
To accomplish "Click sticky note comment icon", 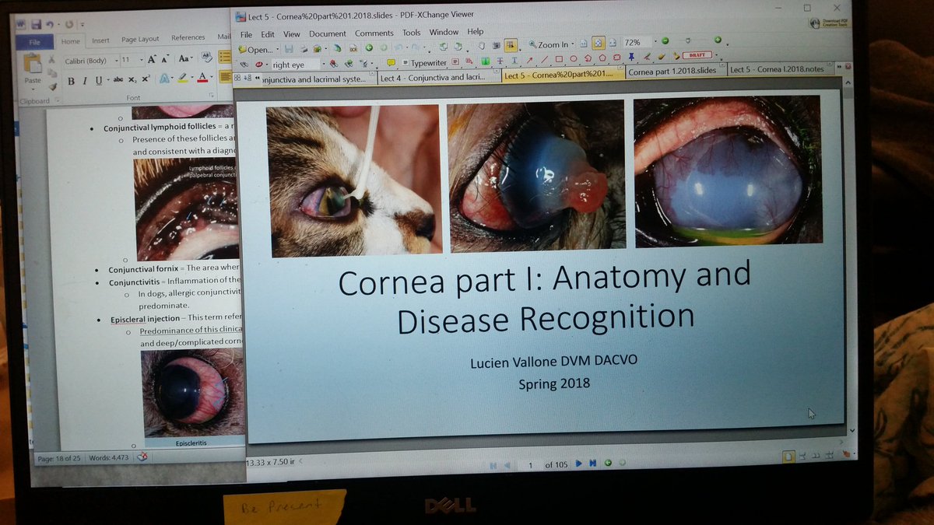I will pos(391,62).
